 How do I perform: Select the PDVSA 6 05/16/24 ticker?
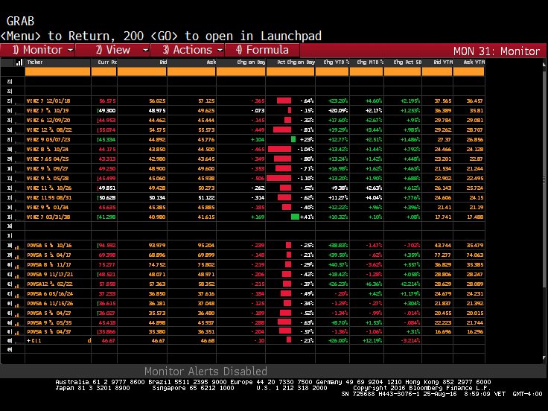(50, 294)
